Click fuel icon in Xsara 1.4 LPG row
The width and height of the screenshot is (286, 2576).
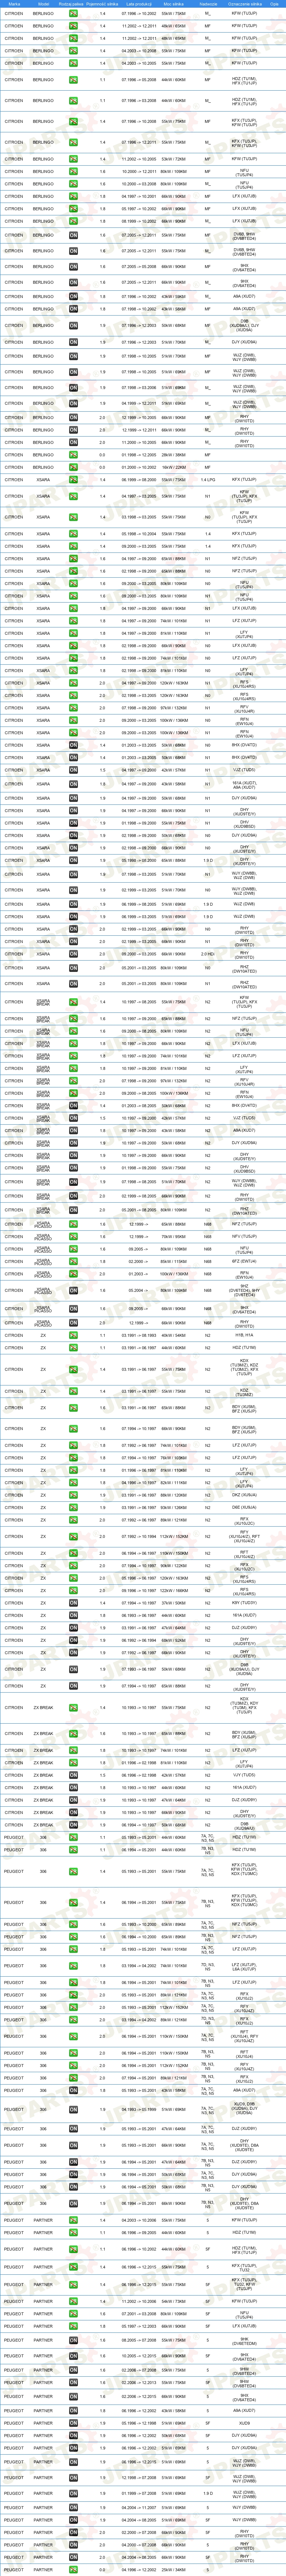[x=73, y=480]
